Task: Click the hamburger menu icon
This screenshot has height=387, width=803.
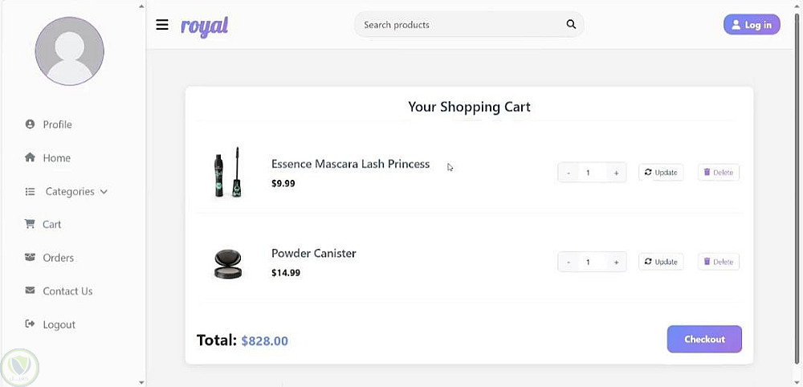Action: pos(162,25)
